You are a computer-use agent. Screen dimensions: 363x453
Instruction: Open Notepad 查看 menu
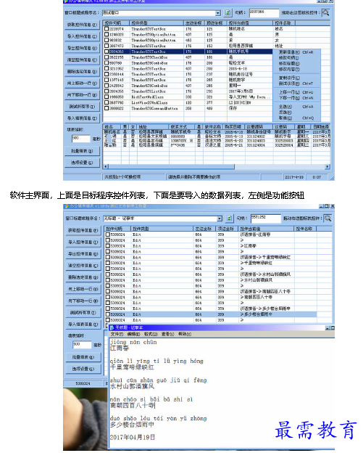(167, 334)
